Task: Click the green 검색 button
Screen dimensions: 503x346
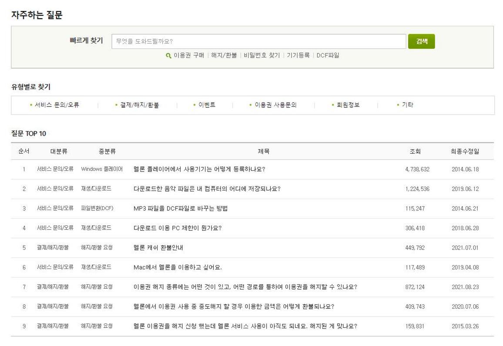Action: point(421,41)
